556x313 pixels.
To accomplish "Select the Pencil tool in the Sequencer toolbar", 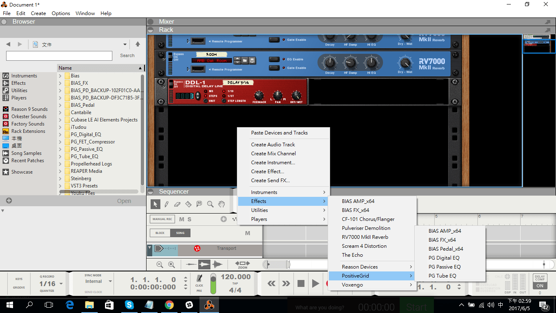I will coord(166,204).
